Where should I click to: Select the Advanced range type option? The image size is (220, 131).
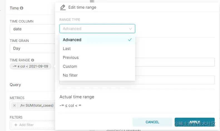[72, 40]
